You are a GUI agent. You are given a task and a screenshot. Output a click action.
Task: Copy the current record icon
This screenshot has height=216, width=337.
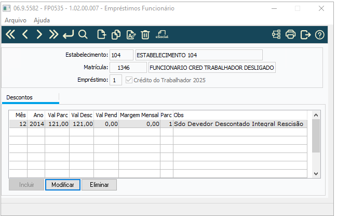click(x=116, y=34)
